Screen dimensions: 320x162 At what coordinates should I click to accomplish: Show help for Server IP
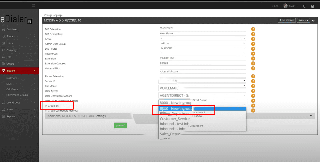[253, 81]
